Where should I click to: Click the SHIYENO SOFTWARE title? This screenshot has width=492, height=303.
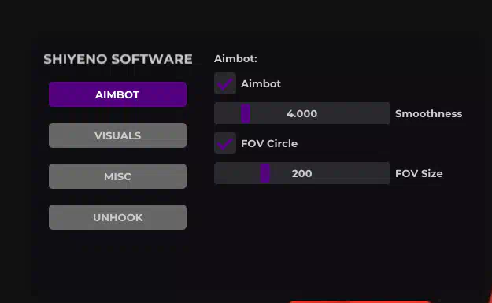point(118,59)
